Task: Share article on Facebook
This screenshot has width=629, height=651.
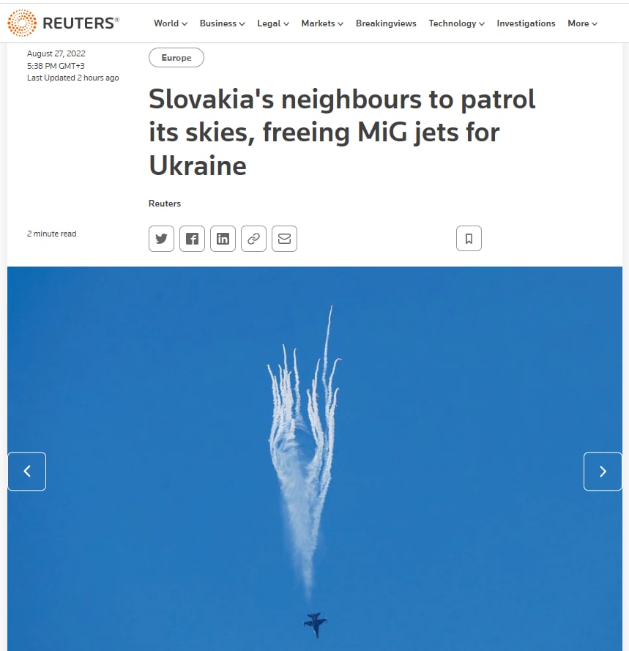Action: (x=192, y=239)
